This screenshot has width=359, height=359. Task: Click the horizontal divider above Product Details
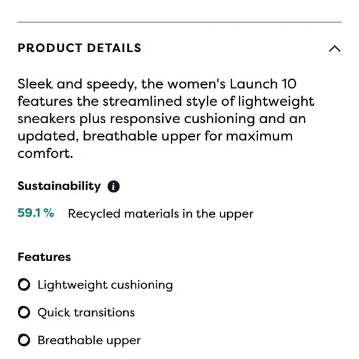tap(179, 22)
